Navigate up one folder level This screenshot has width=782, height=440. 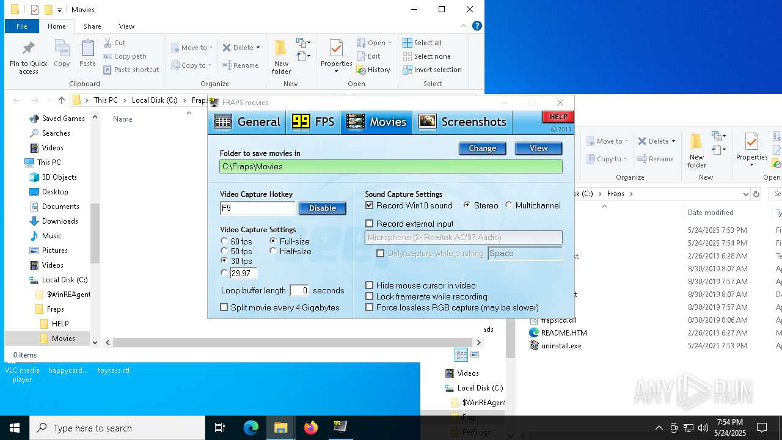tap(61, 100)
